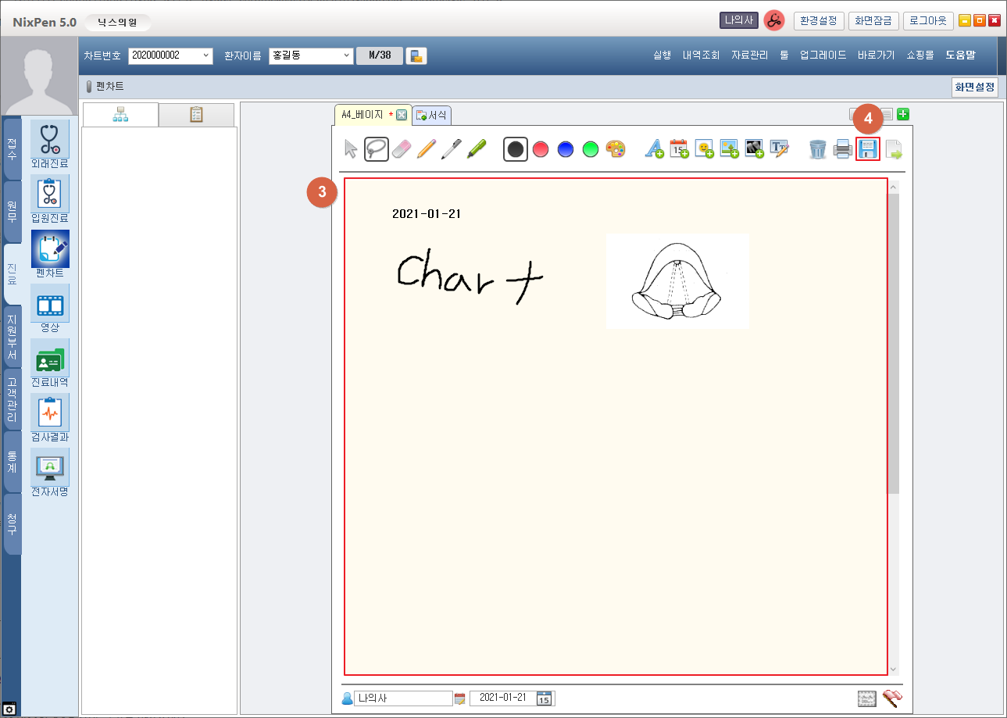Choose the green highlighter tool
Viewport: 1007px width, 718px height.
(477, 148)
